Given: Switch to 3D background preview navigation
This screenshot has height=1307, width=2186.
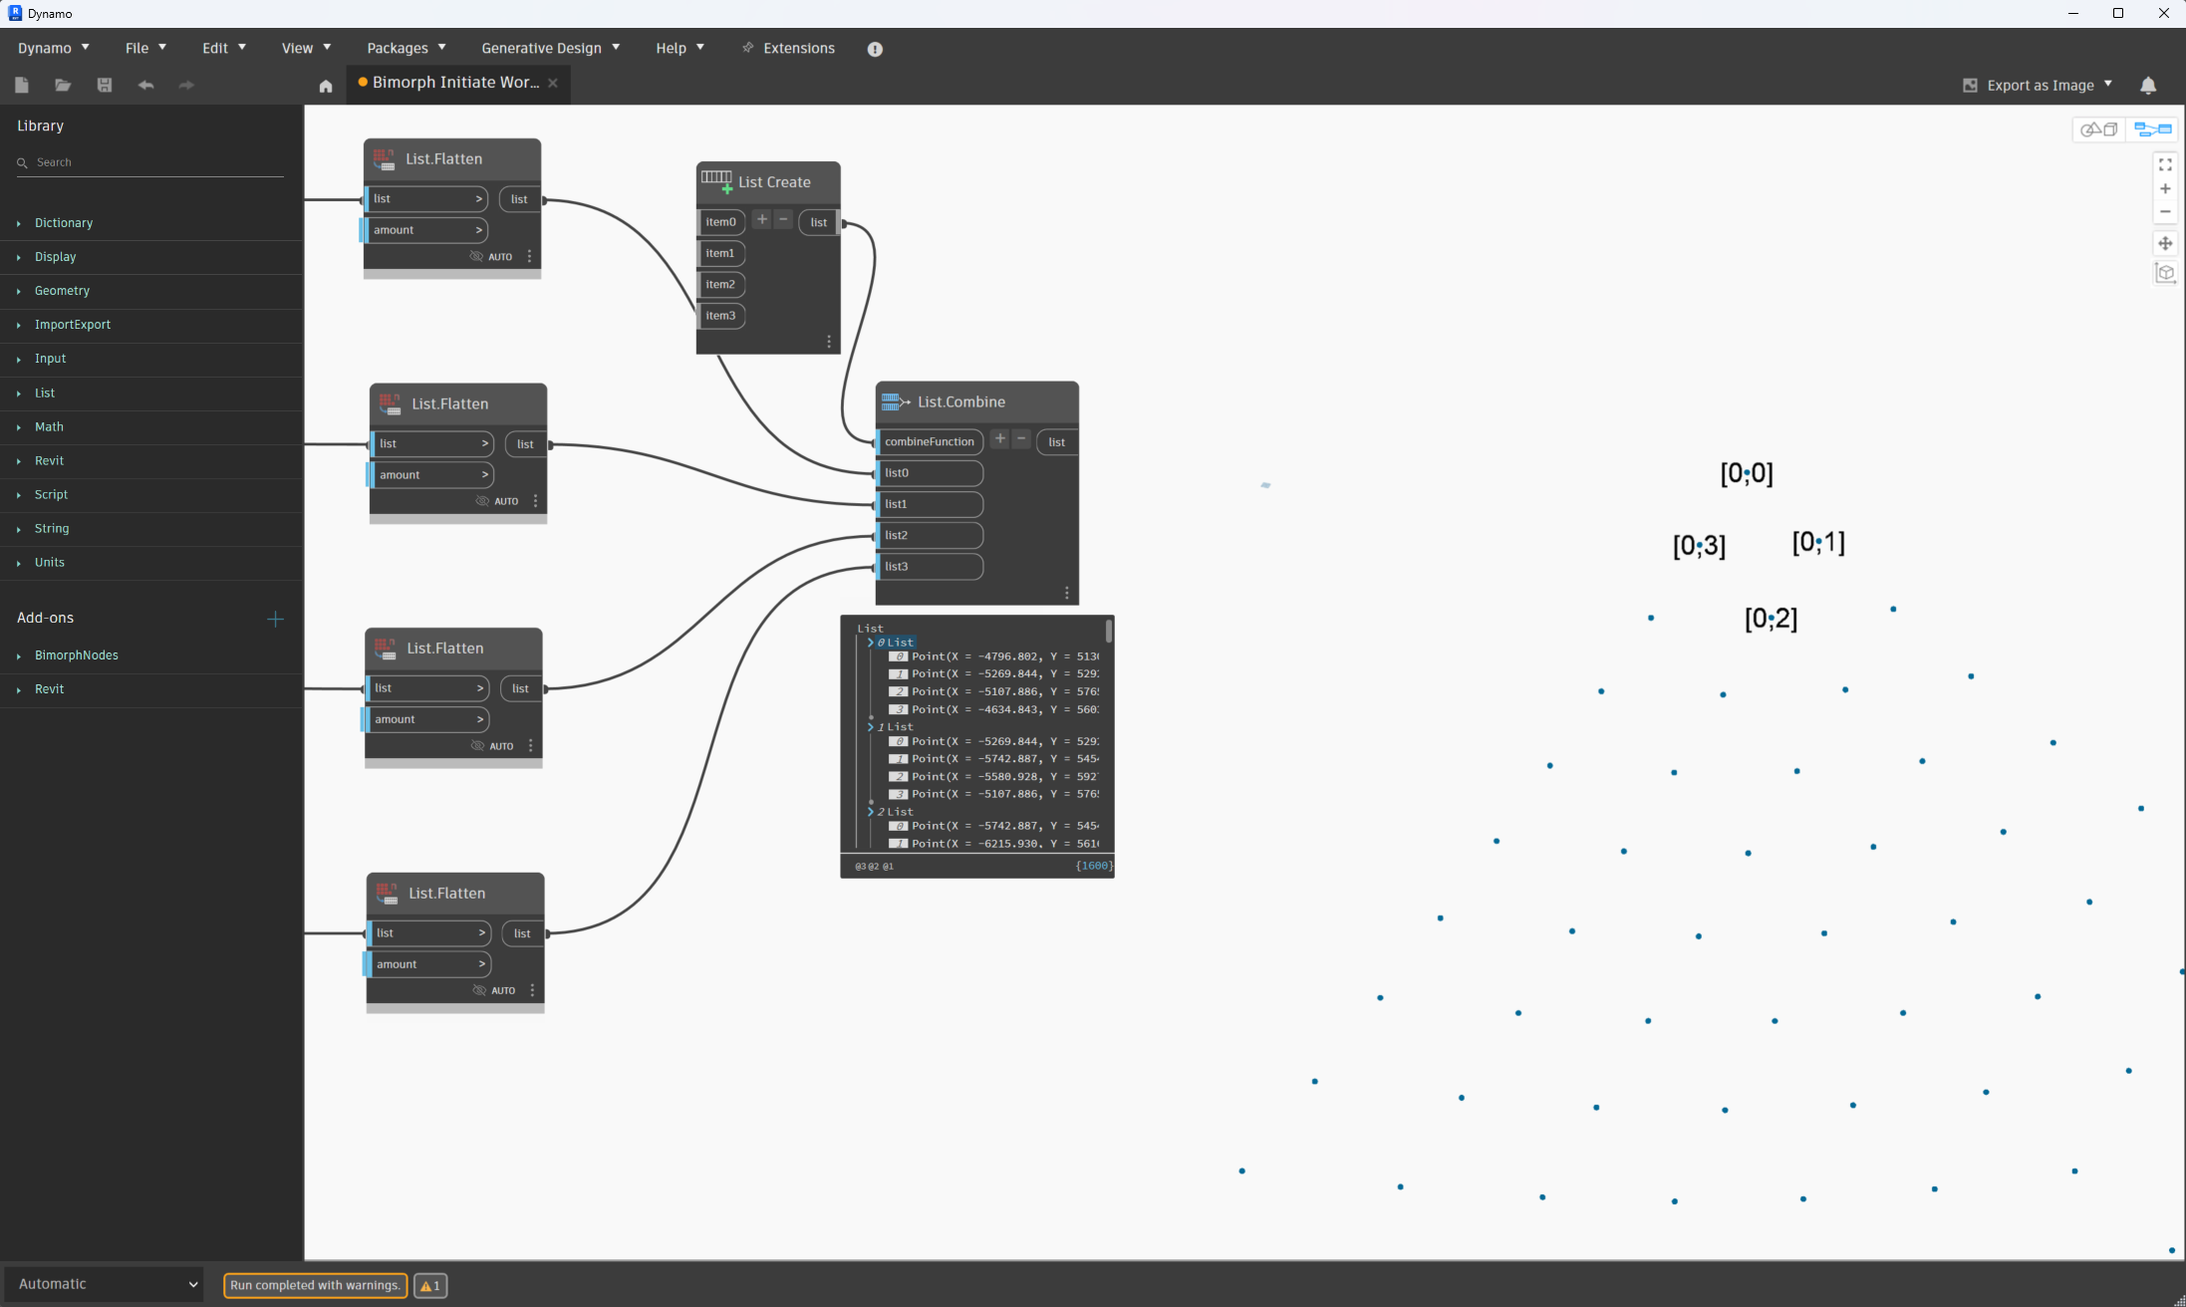Looking at the screenshot, I should (x=2099, y=130).
